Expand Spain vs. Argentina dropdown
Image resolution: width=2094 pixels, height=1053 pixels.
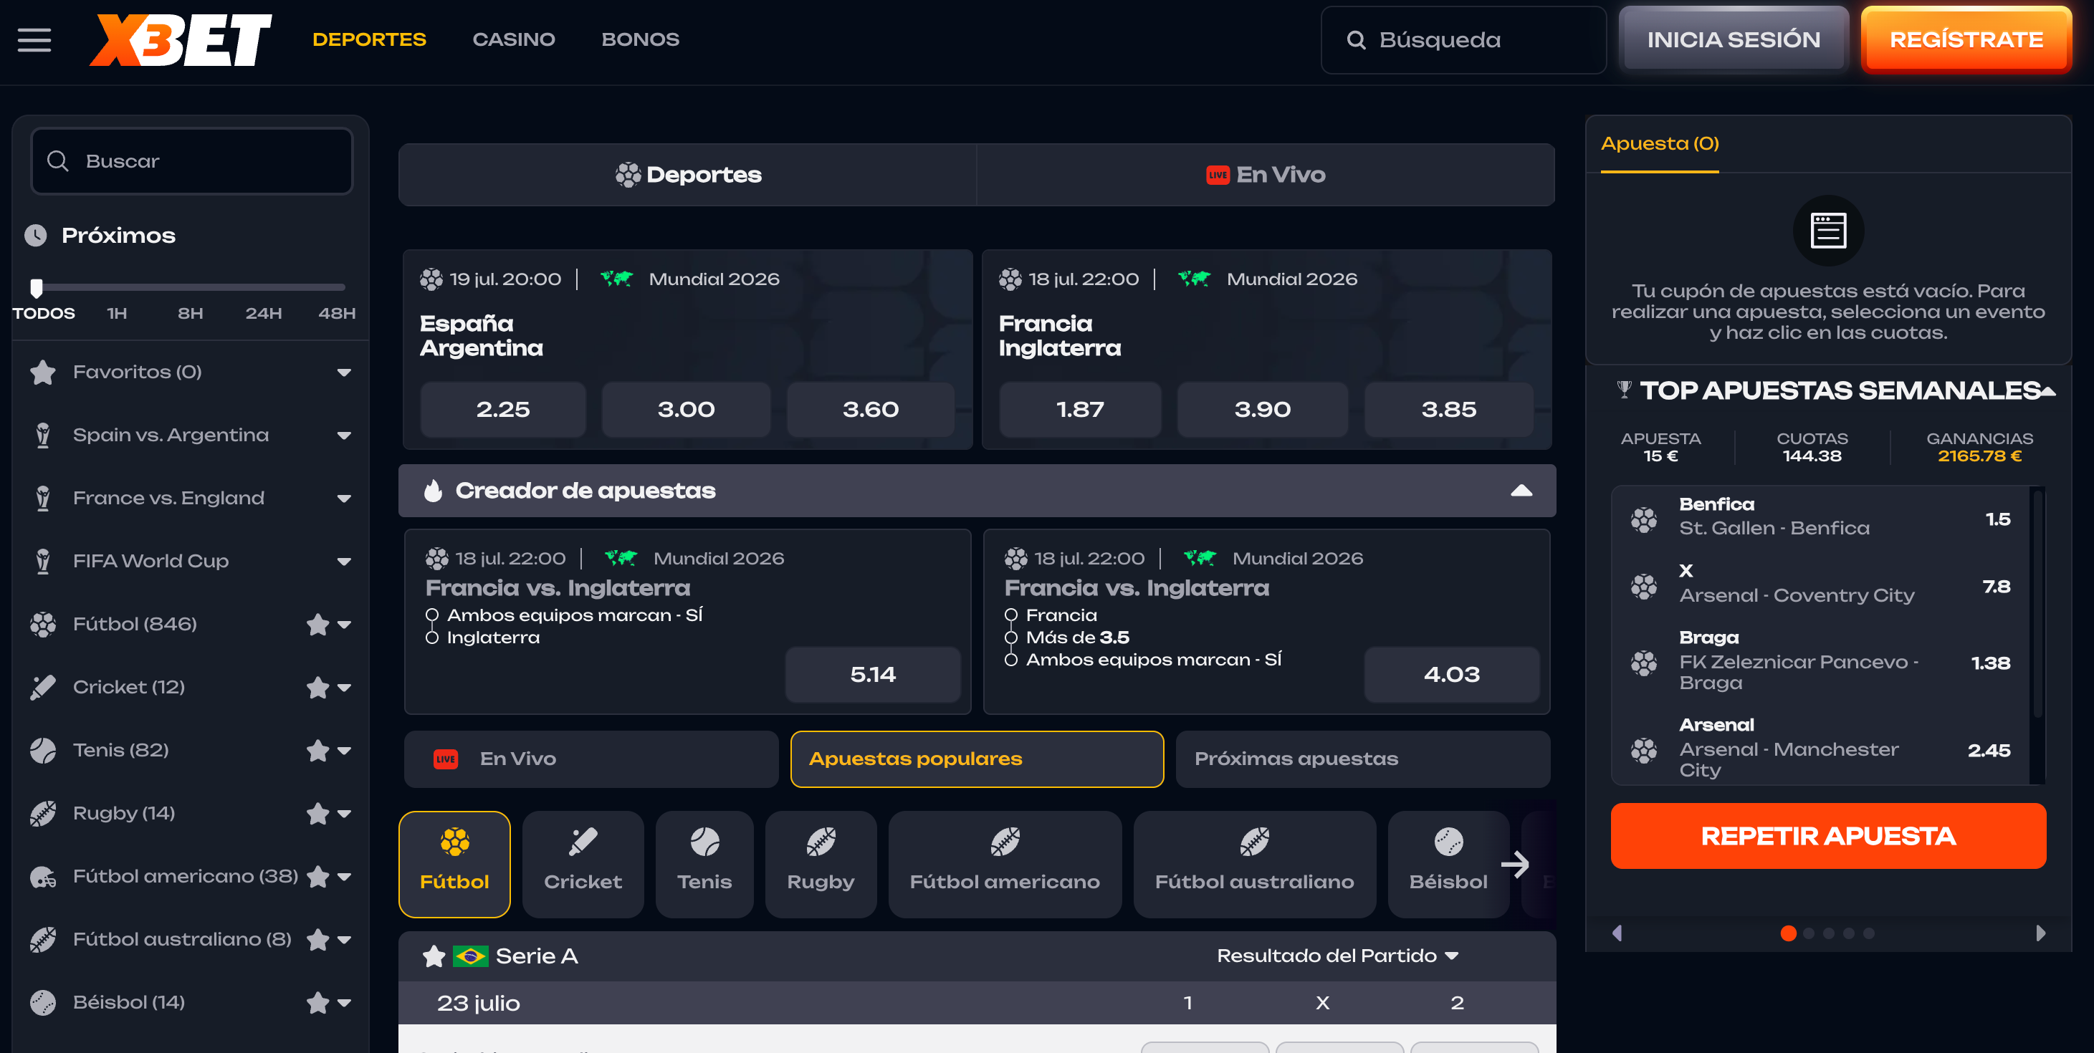pos(344,436)
